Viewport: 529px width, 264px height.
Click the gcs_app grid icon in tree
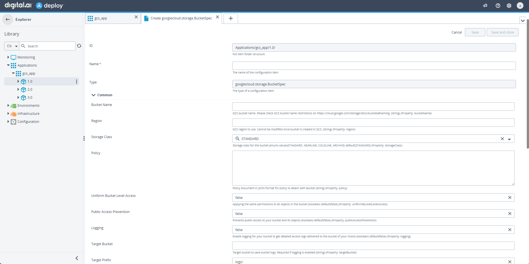[x=18, y=73]
